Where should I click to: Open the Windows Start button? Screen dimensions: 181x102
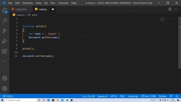pyautogui.click(x=2, y=100)
